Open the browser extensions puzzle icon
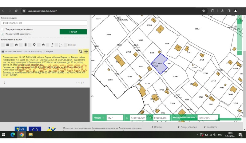The width and height of the screenshot is (246, 143). click(212, 11)
